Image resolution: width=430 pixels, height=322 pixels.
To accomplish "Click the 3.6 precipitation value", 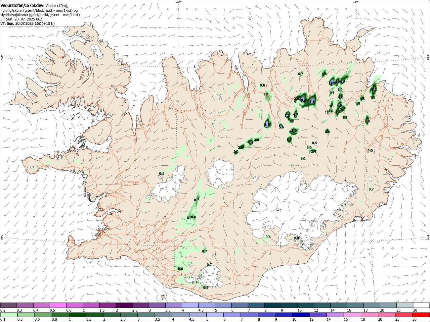I will click(294, 130).
